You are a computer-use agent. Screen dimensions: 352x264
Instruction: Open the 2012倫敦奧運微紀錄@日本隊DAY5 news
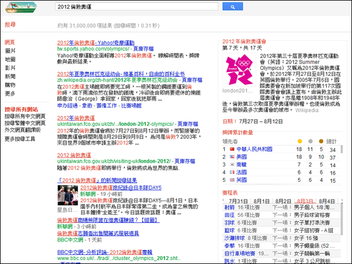[x=121, y=188]
